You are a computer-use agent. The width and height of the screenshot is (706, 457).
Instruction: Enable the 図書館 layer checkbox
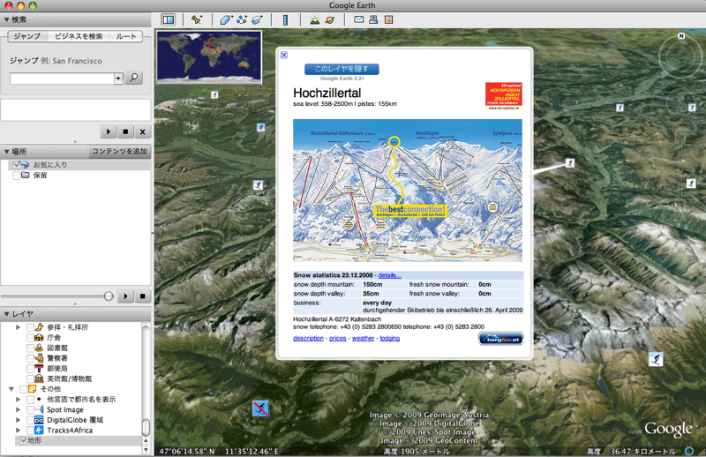coord(30,348)
